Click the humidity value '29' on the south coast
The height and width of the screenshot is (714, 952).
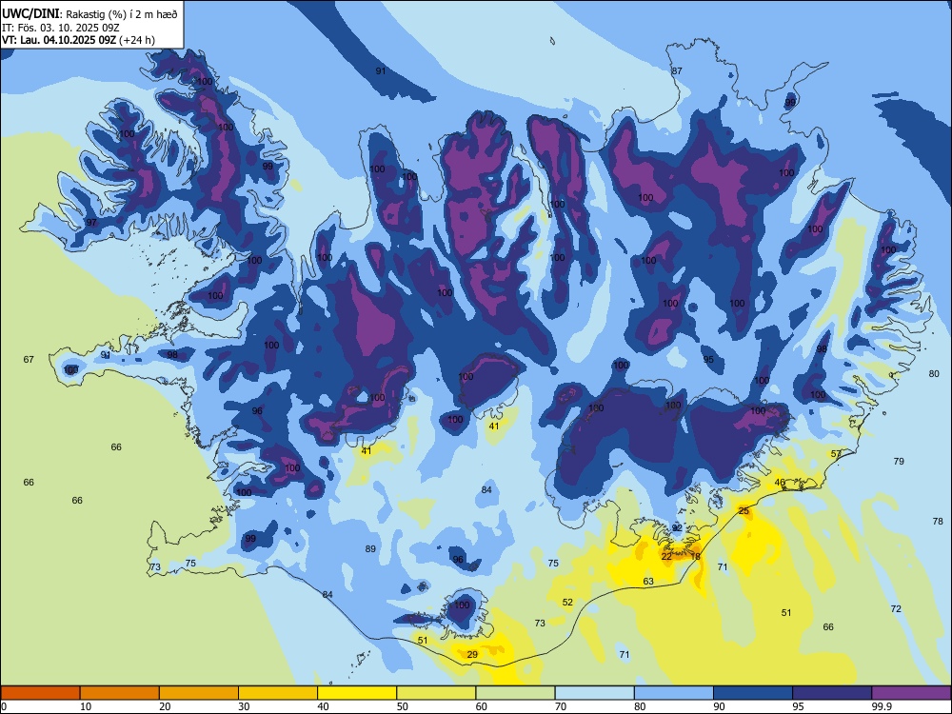click(472, 655)
